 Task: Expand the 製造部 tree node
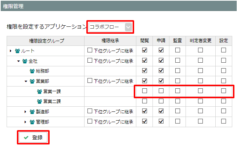coord(25,112)
